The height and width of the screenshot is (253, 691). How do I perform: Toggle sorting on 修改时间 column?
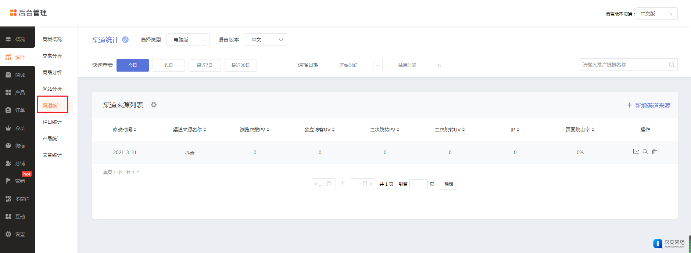point(124,130)
